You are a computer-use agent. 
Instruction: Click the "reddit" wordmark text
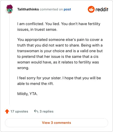(x=102, y=9)
